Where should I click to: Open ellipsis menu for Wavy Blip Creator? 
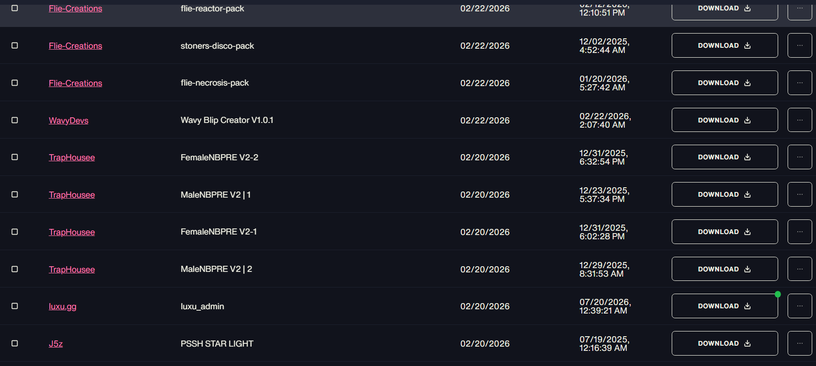(x=799, y=120)
